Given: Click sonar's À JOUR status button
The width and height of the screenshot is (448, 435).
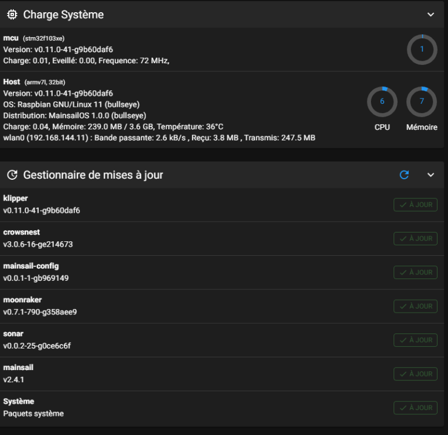Looking at the screenshot, I should click(416, 340).
